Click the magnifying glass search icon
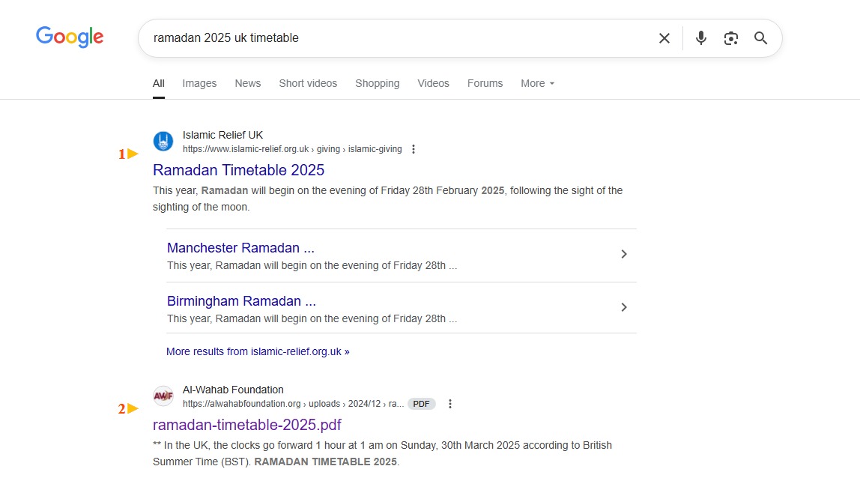The image size is (860, 484). coord(760,38)
